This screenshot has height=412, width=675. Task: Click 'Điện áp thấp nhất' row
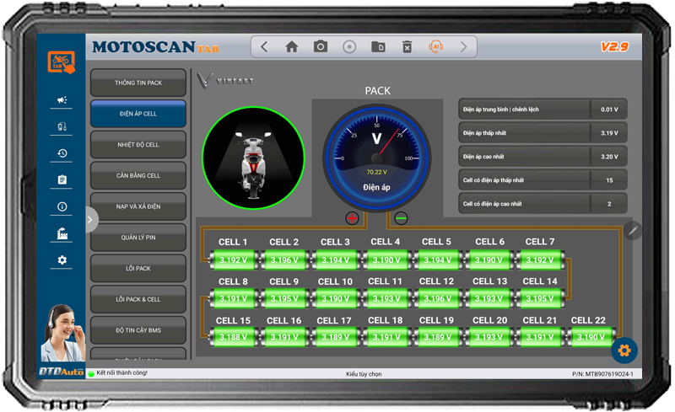point(543,133)
